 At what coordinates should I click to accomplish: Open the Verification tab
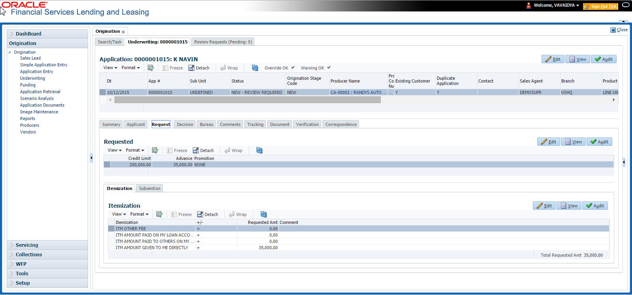point(307,124)
